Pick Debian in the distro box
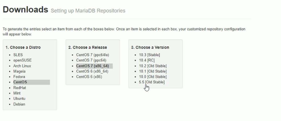 coord(19,104)
